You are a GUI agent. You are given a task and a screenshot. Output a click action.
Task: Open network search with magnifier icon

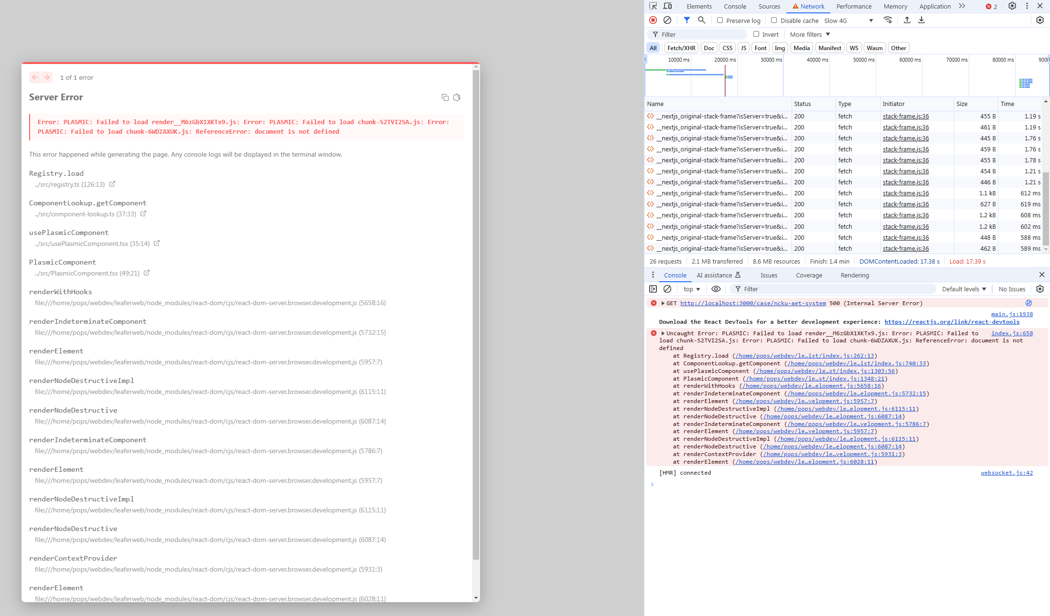(701, 20)
